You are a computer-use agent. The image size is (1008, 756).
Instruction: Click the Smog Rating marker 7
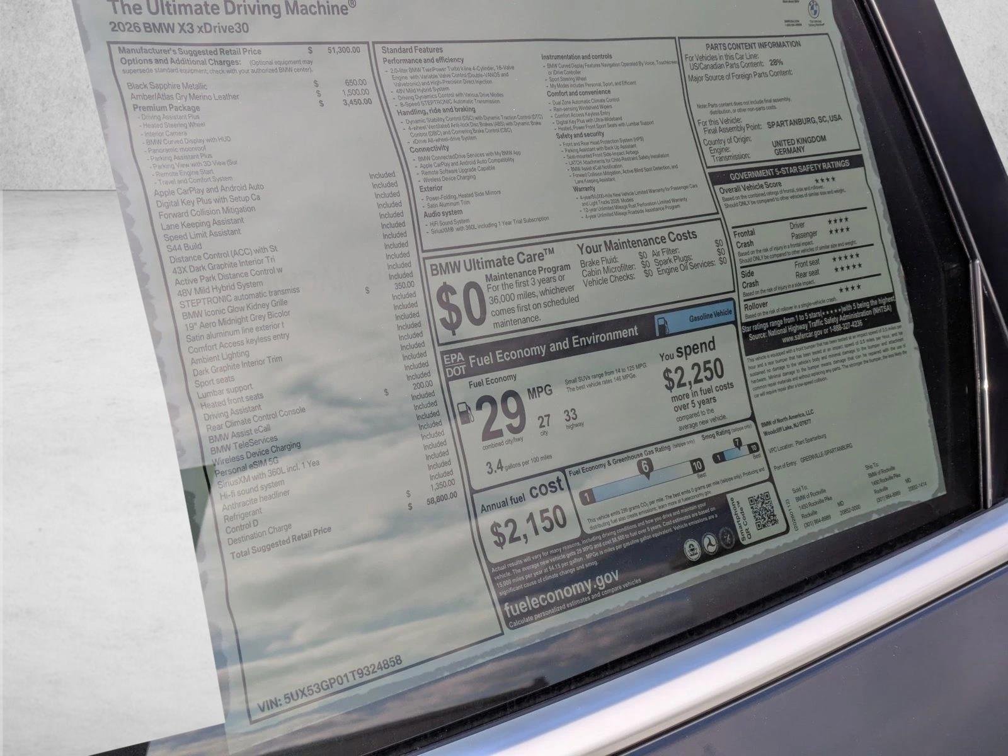pyautogui.click(x=737, y=444)
